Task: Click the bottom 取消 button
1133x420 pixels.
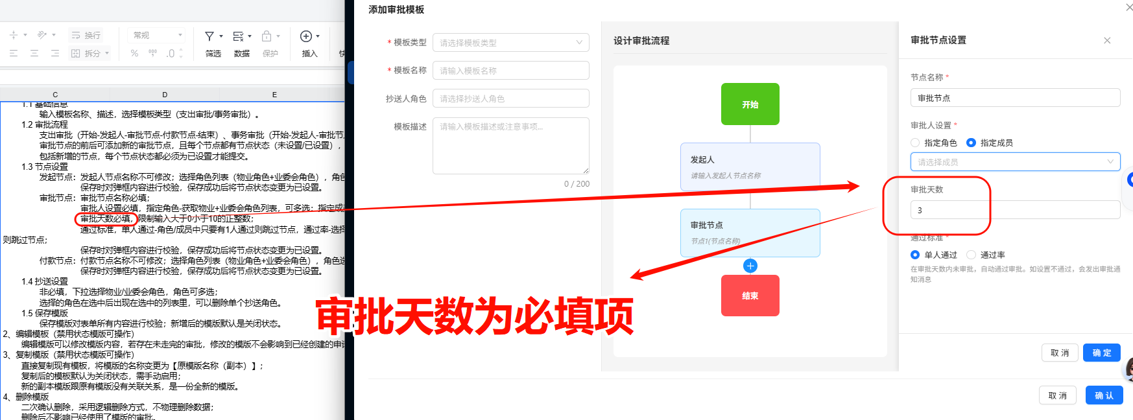Action: [x=1058, y=395]
